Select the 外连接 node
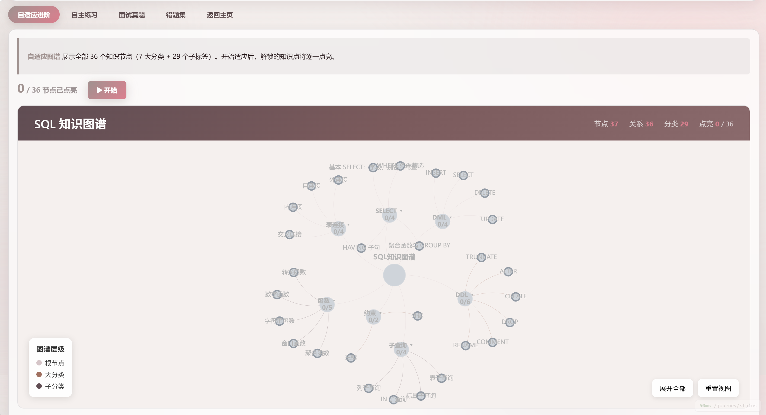The image size is (766, 415). point(339,179)
